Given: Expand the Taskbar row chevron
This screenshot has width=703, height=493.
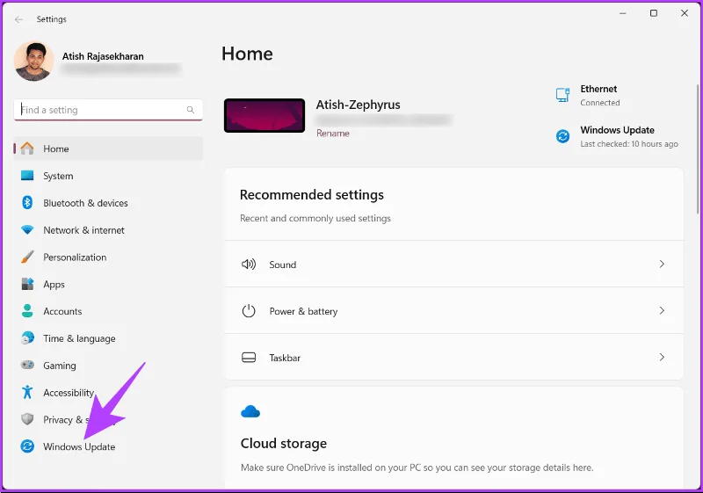Looking at the screenshot, I should (662, 357).
